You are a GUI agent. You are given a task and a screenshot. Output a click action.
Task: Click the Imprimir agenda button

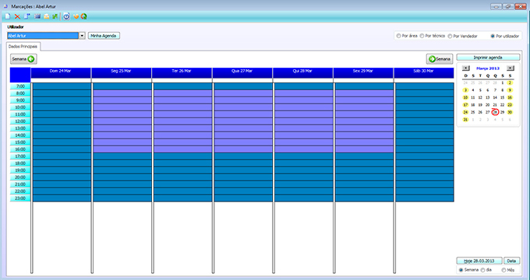(x=488, y=58)
